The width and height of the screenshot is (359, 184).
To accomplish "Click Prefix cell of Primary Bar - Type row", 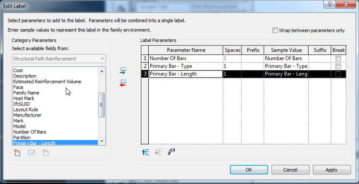I will point(252,66).
